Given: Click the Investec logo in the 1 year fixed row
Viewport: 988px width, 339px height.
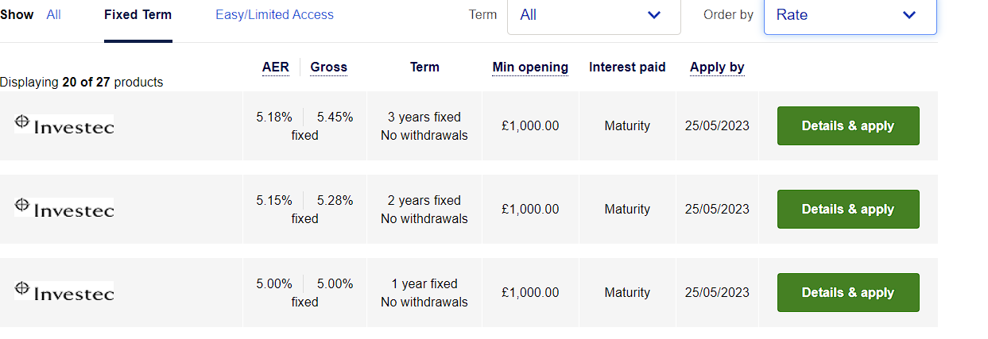Looking at the screenshot, I should [x=64, y=291].
